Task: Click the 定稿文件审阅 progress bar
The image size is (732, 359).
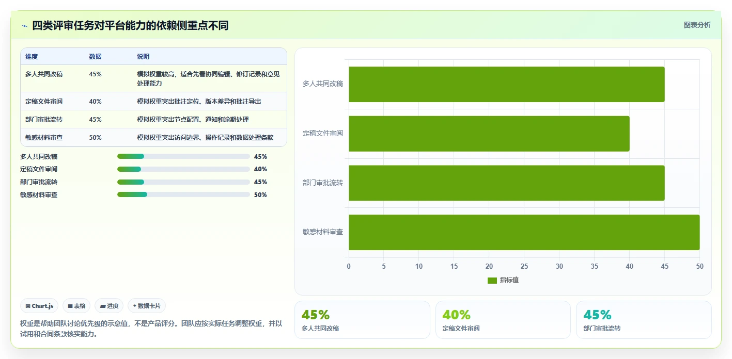Action: pyautogui.click(x=183, y=169)
